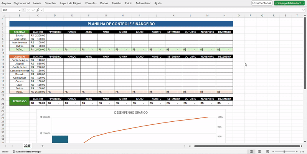Click the horizontal scrollbar right arrow
This screenshot has height=154, width=307.
click(x=301, y=146)
